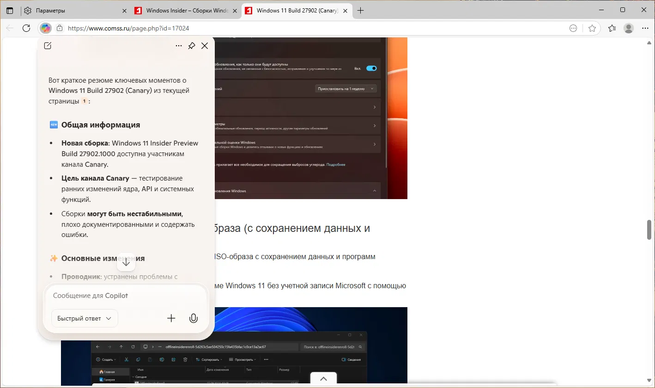Viewport: 655px width, 388px height.
Task: Click the 'Поиск в:' search box in the Explorer screenshot
Action: [x=333, y=346]
